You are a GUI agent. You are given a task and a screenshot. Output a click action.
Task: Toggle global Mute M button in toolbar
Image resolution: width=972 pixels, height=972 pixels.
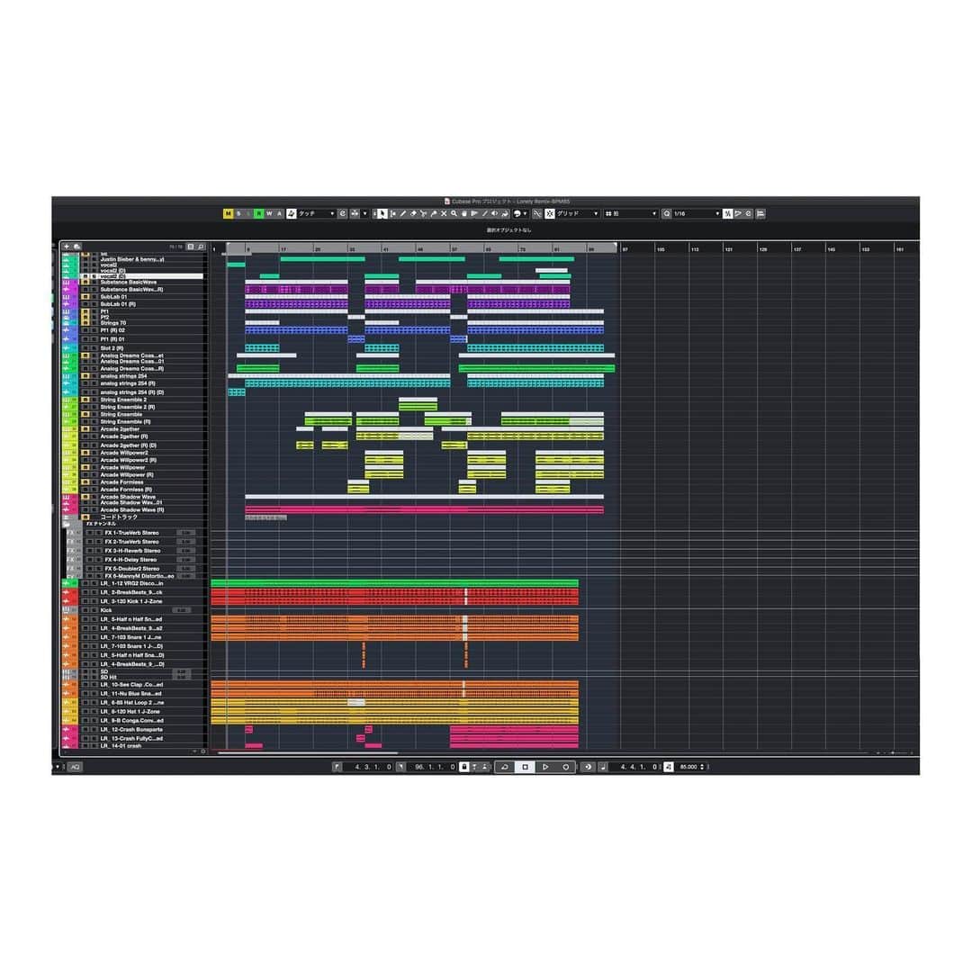(228, 213)
